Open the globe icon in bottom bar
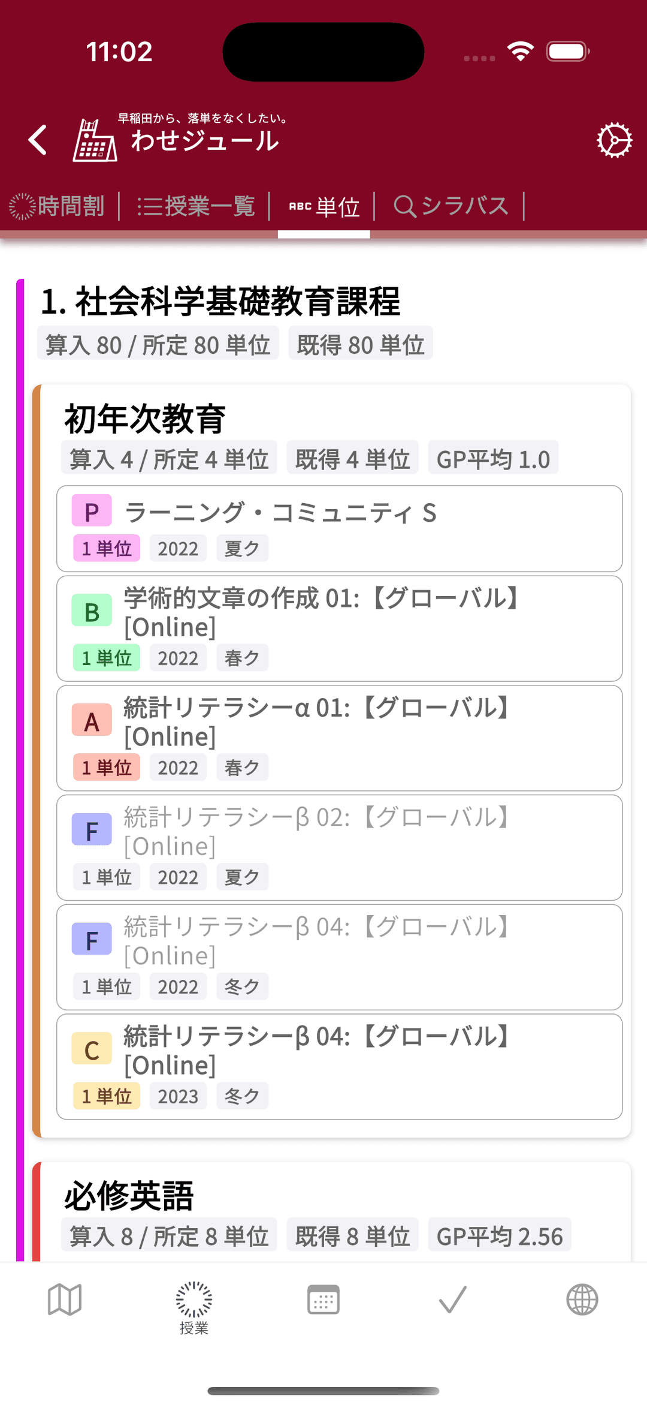Image resolution: width=647 pixels, height=1408 pixels. pyautogui.click(x=582, y=1300)
